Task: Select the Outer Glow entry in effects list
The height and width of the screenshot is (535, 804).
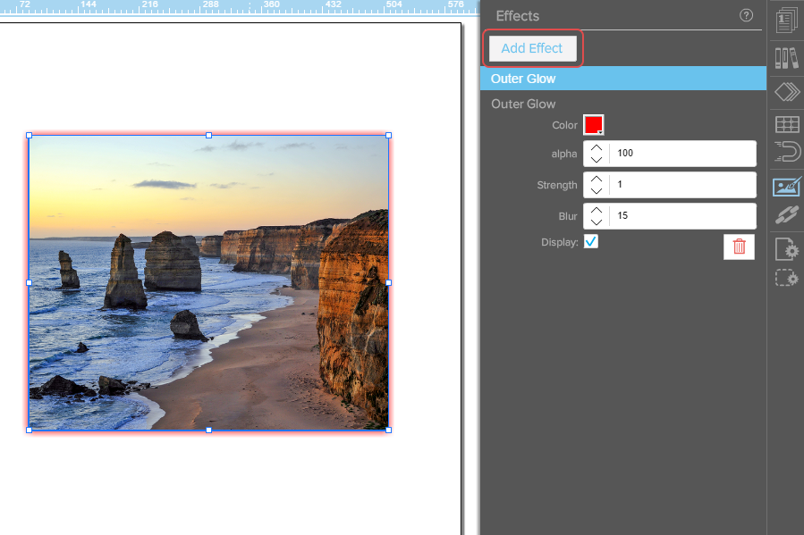Action: 622,79
